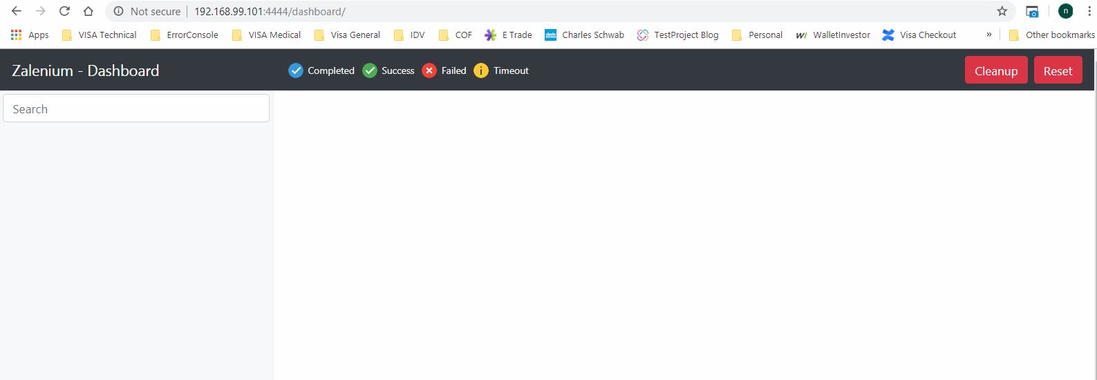
Task: Open the VISA Medical bookmark folder
Action: [267, 35]
